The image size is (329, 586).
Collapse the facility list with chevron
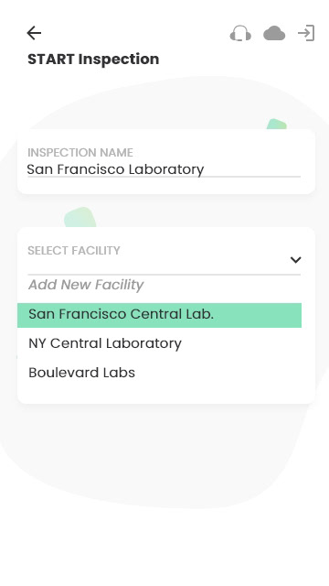295,260
